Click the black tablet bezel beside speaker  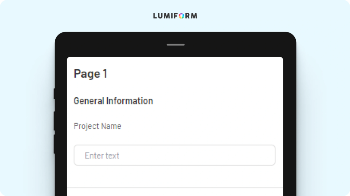point(212,45)
